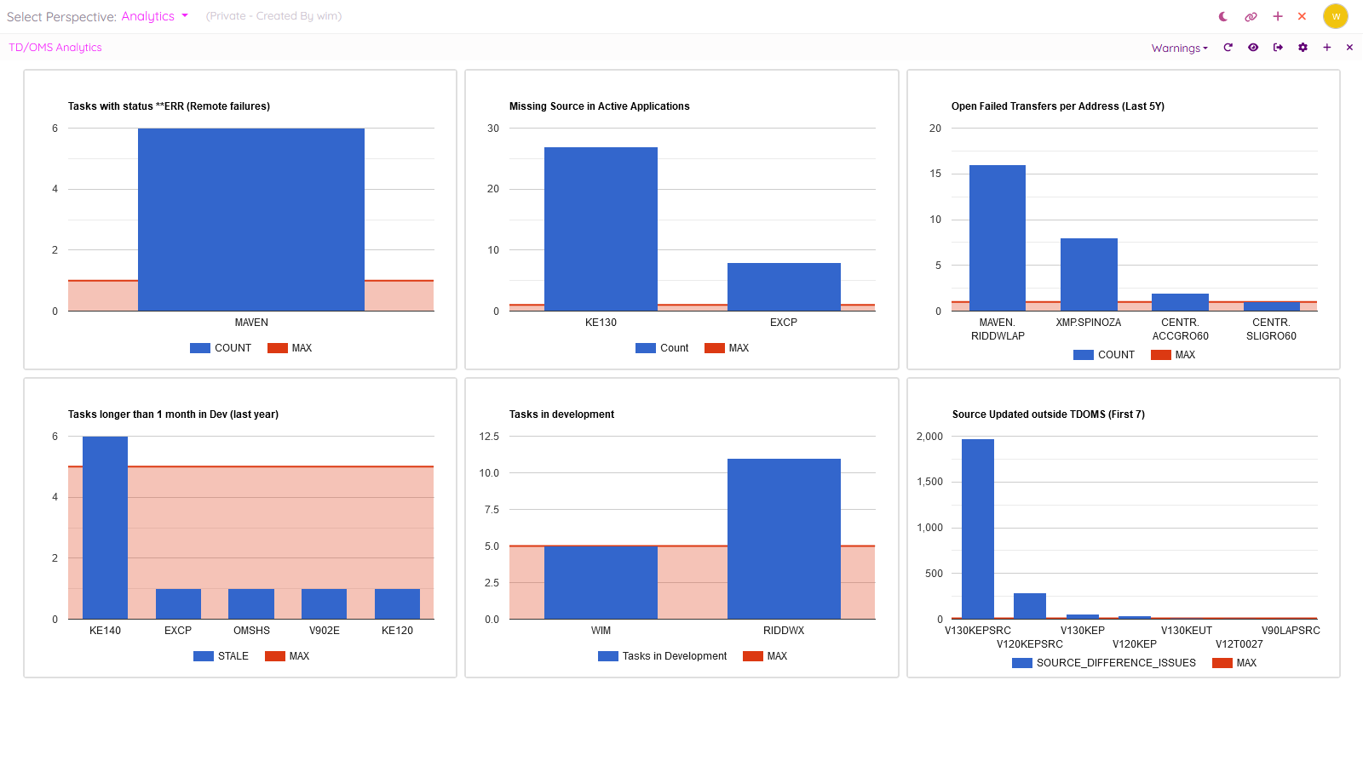Click the CENTR.ACCGRO60 bar
1363x766 pixels.
pyautogui.click(x=1180, y=302)
